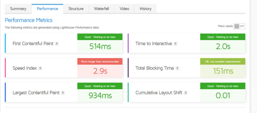Click the 934ms value

click(100, 96)
